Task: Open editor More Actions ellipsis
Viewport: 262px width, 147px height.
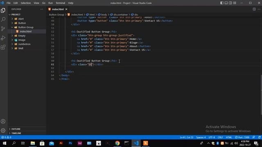Action: (x=259, y=9)
